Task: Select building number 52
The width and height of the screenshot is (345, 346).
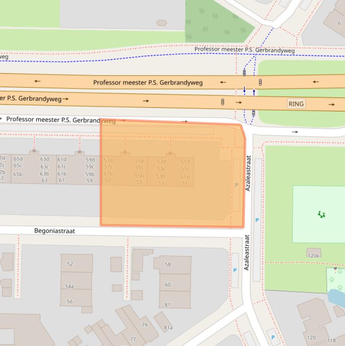Action: point(70,264)
